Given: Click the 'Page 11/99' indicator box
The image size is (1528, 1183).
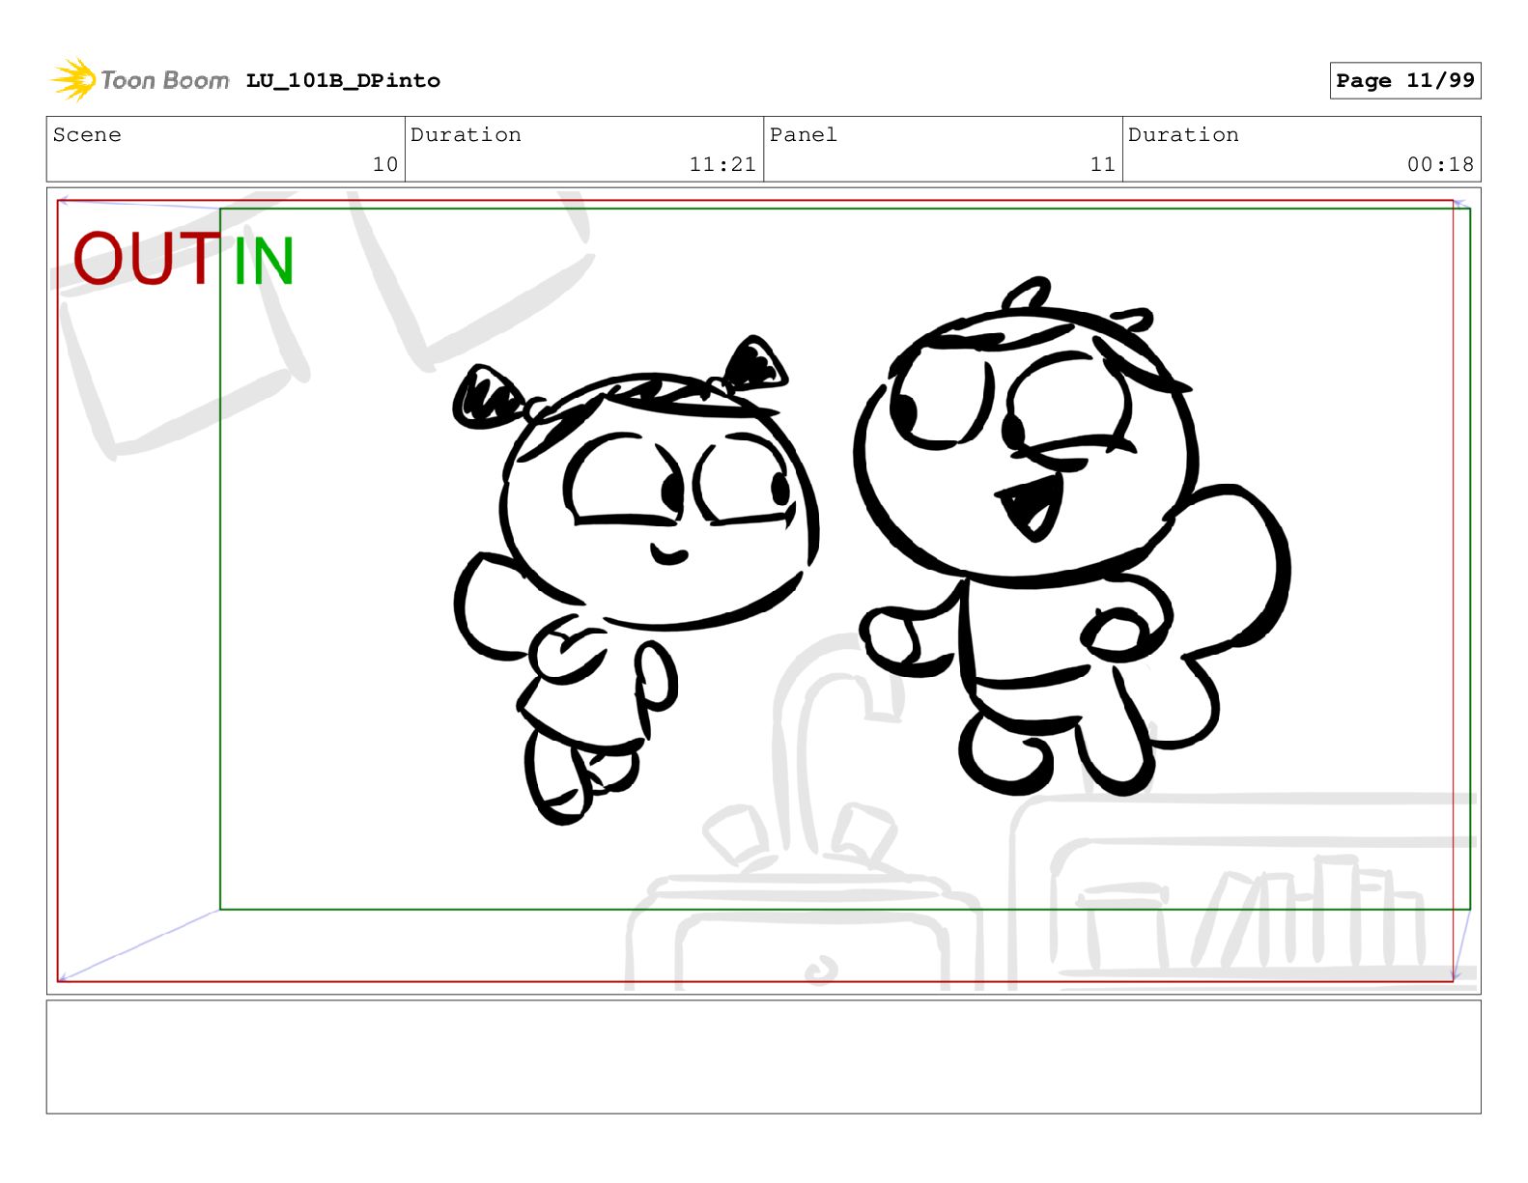Looking at the screenshot, I should click(x=1404, y=81).
